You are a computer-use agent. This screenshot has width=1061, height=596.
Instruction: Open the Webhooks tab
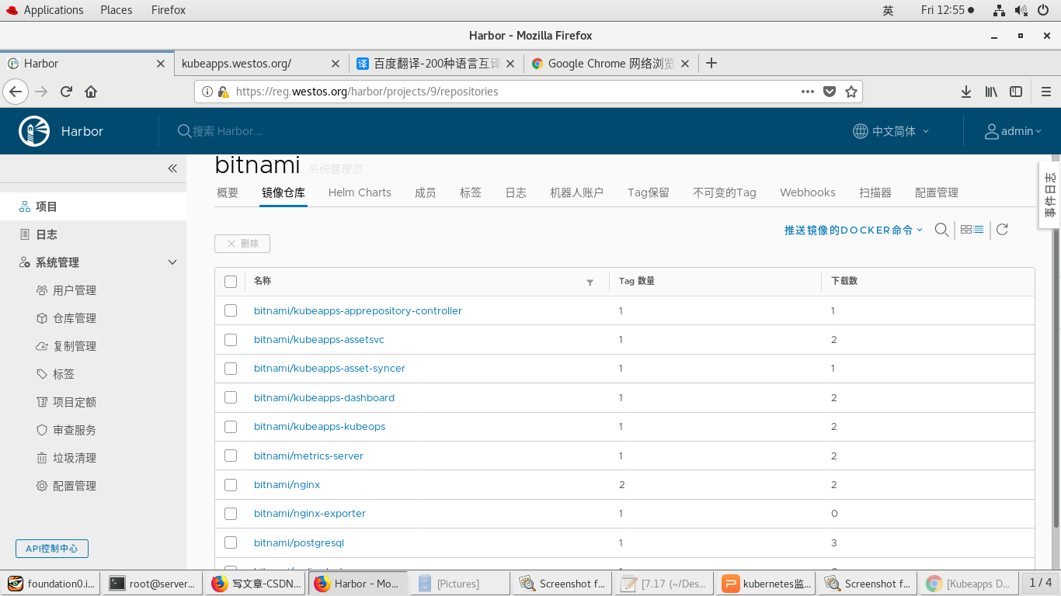click(808, 192)
